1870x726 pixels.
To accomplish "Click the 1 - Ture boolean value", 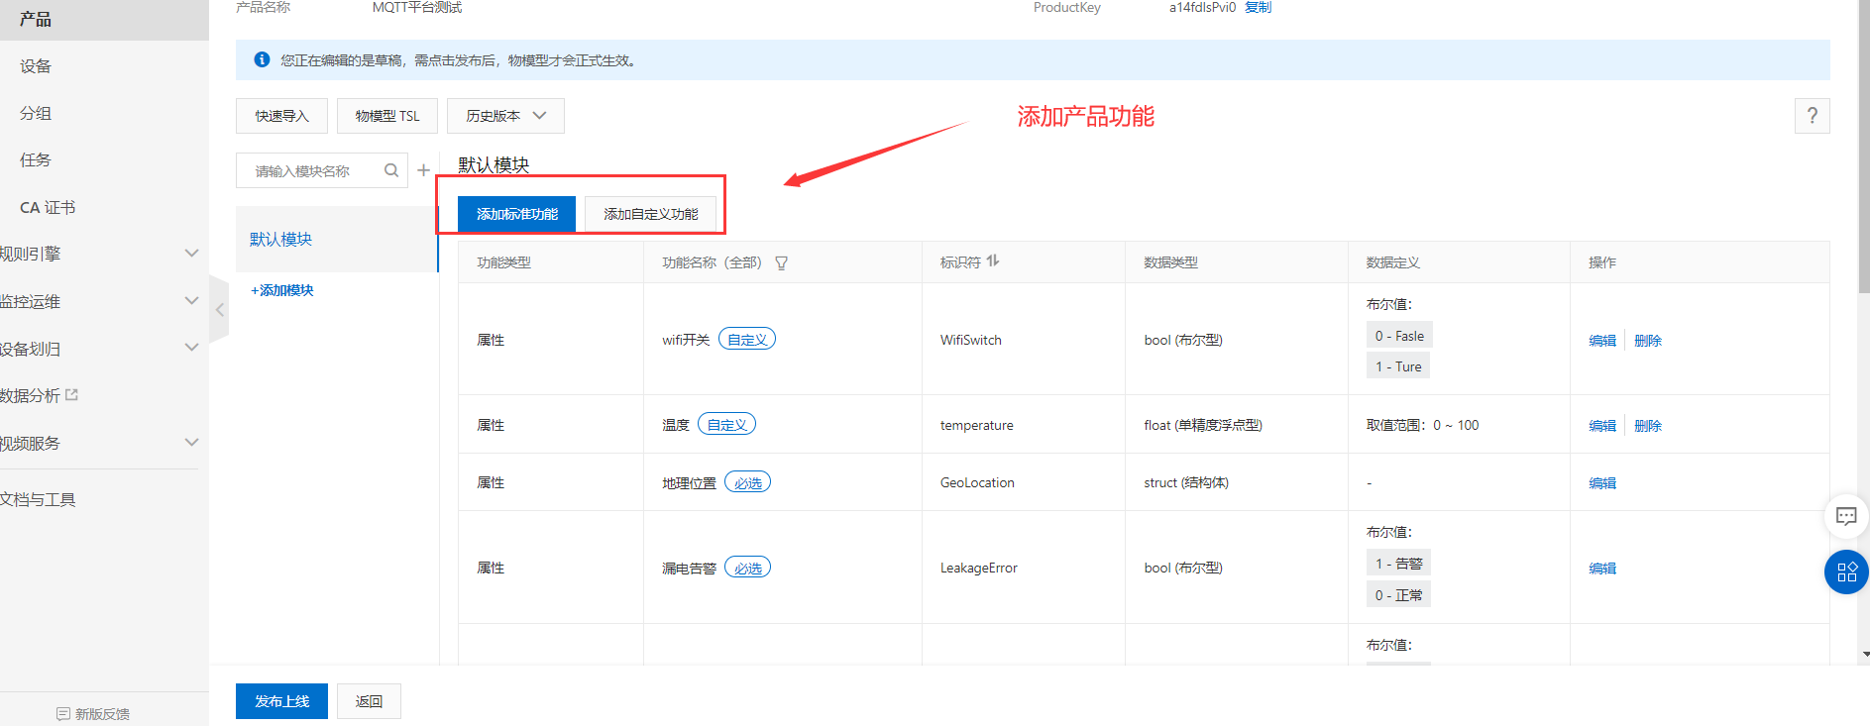I will point(1398,366).
